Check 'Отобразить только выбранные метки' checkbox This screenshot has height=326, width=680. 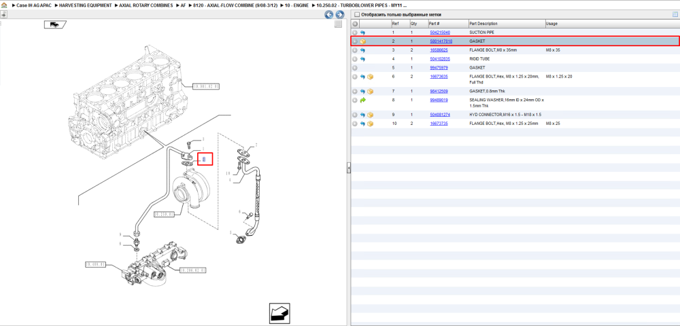click(x=357, y=15)
